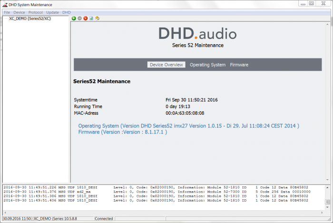Select XC_DEMO (Series52/XC) in device tree
The height and width of the screenshot is (223, 333).
(x=29, y=19)
